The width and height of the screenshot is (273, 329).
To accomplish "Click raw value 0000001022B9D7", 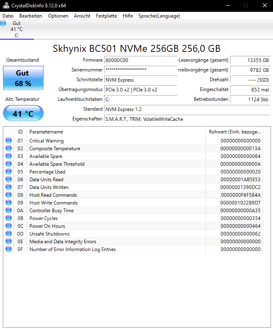I will (x=240, y=203).
